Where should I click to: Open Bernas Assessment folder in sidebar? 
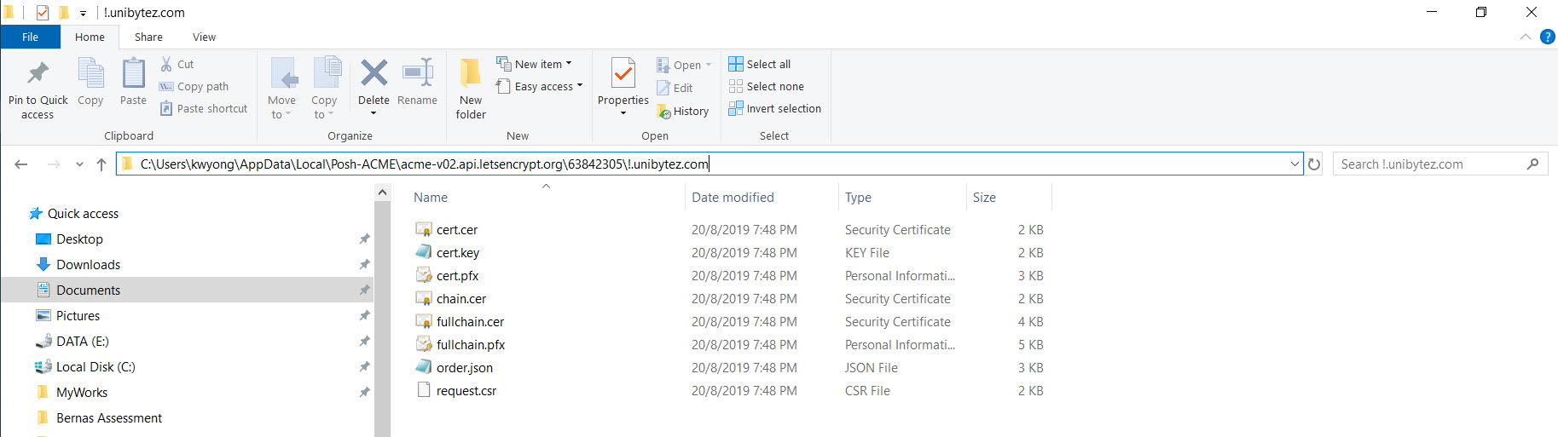pyautogui.click(x=109, y=417)
